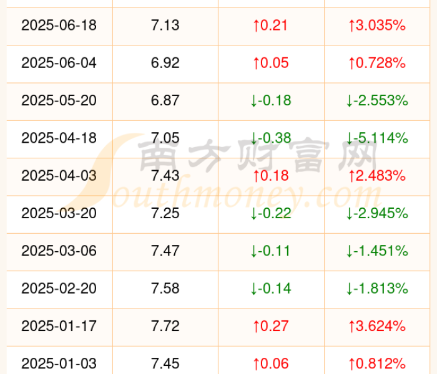This screenshot has width=437, height=374.
Task: Click the ↓-2.553% percentage cell
Action: point(377,100)
